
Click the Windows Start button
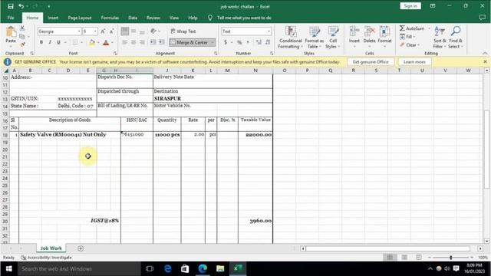pos(8,268)
